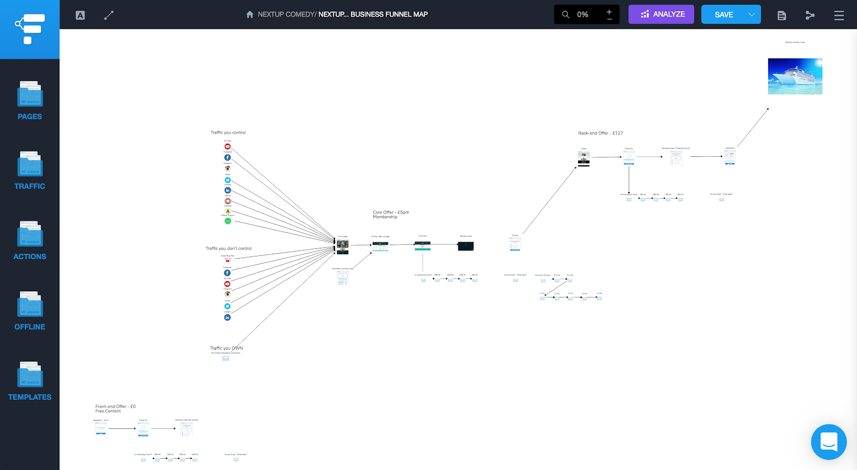
Task: Open the hamburger menu
Action: click(839, 16)
